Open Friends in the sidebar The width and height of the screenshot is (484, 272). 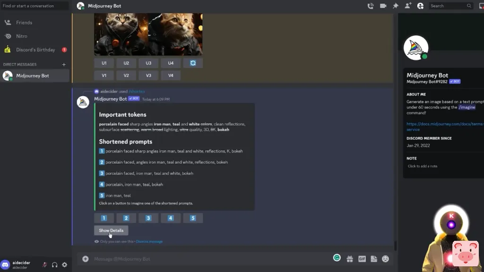click(35, 23)
